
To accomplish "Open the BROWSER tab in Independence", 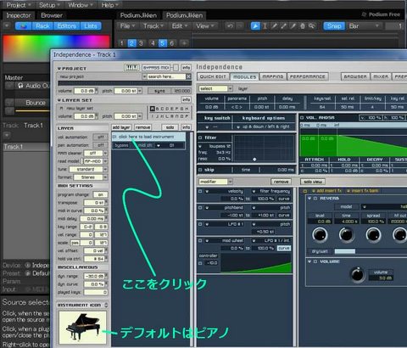I will (x=355, y=76).
